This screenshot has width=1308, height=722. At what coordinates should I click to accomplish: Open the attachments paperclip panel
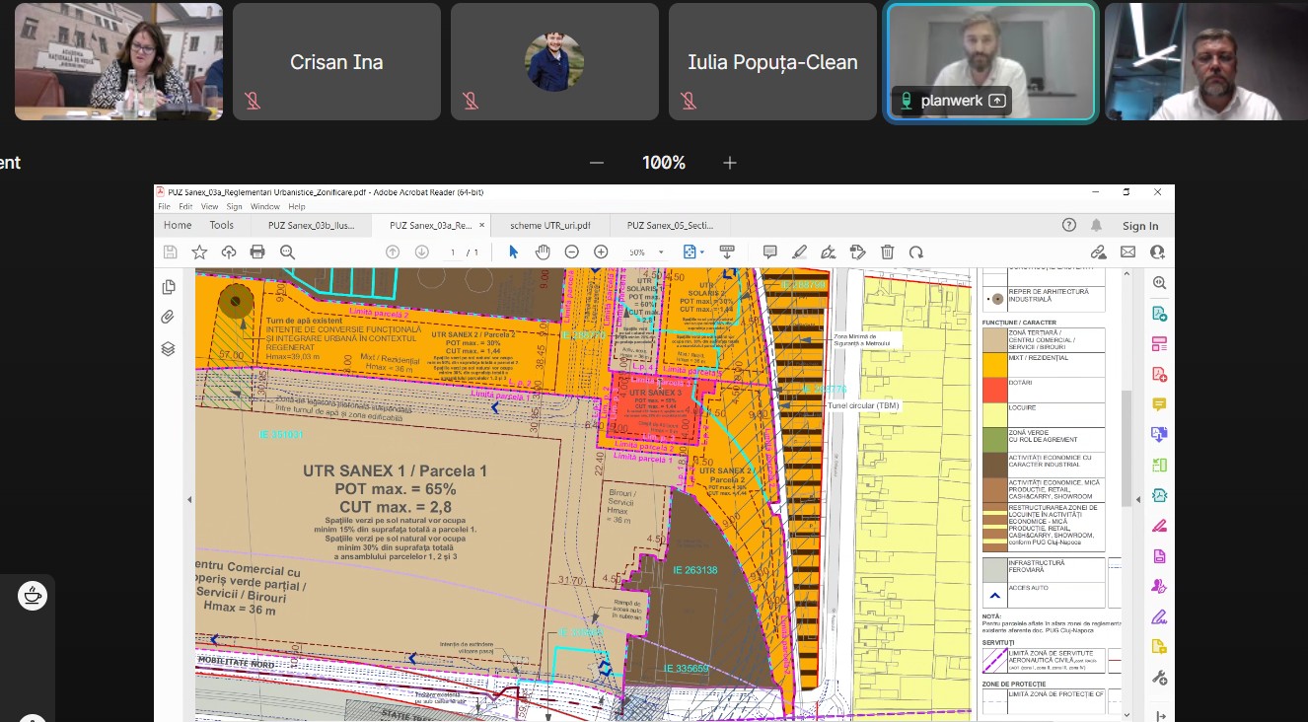pyautogui.click(x=168, y=318)
